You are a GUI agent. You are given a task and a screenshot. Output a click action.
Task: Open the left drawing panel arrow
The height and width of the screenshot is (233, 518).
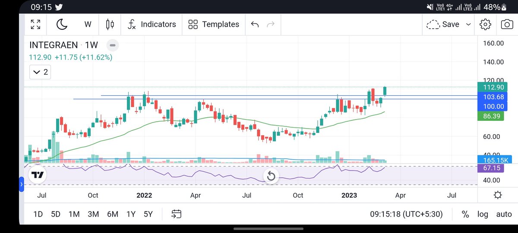click(22, 185)
